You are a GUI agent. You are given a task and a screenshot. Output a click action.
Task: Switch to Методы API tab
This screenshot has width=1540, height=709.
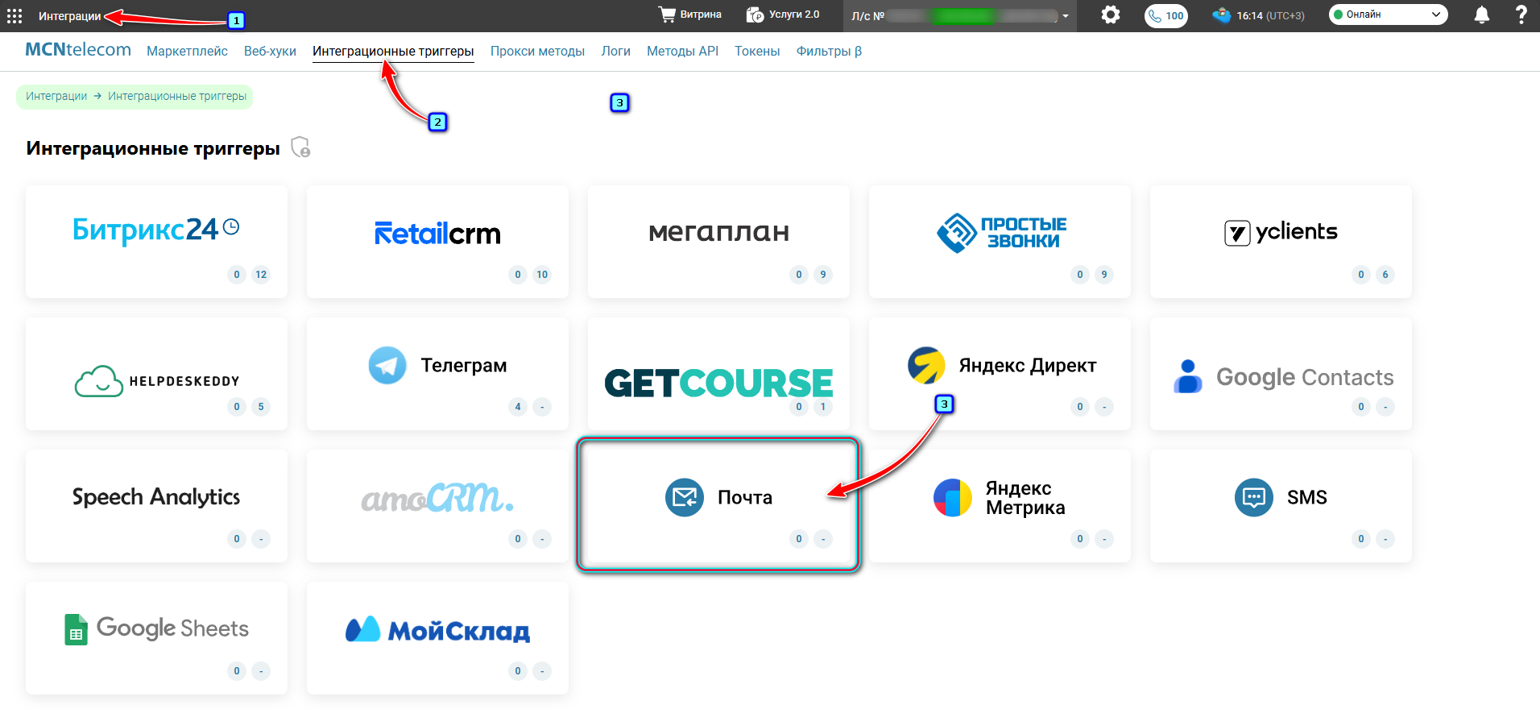tap(682, 51)
